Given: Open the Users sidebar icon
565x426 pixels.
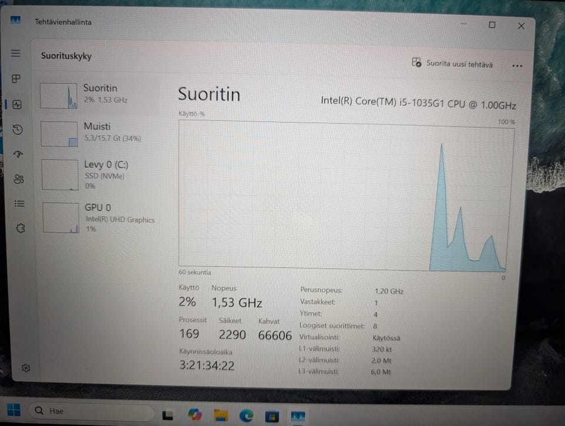Looking at the screenshot, I should coord(19,179).
